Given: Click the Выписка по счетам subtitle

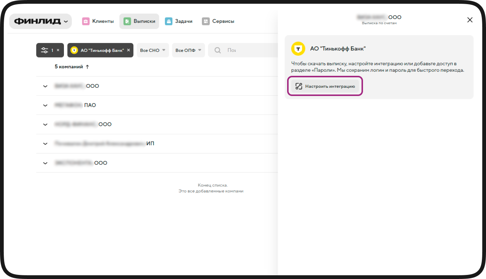Looking at the screenshot, I should 379,23.
